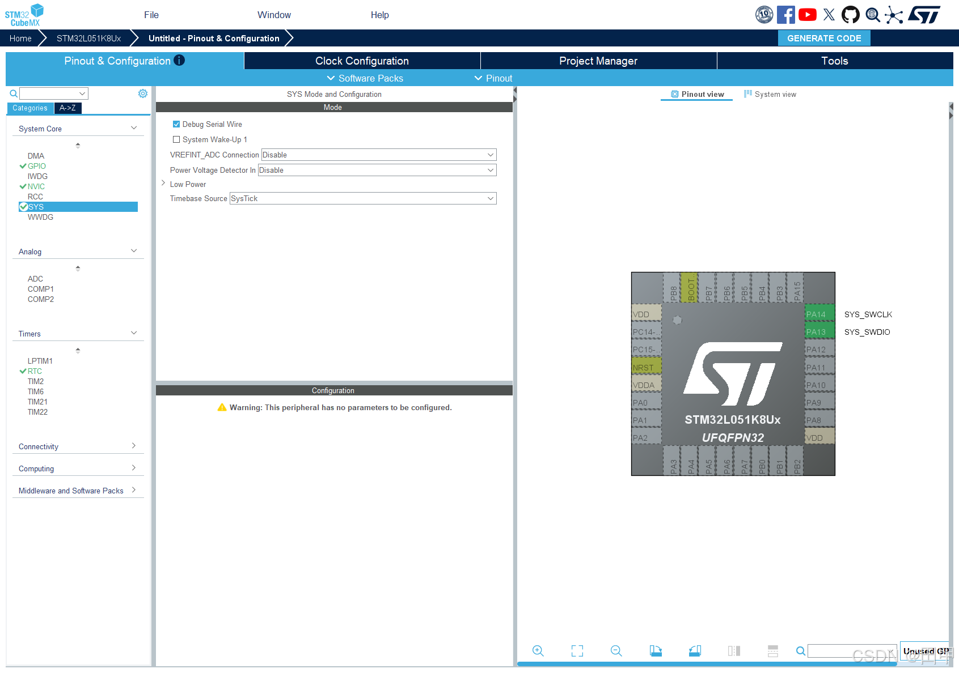The height and width of the screenshot is (673, 959).
Task: Click the STM32L051K8Ux breadcrumb
Action: coord(89,38)
